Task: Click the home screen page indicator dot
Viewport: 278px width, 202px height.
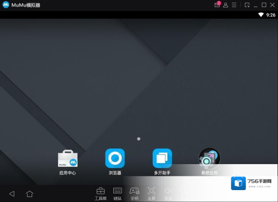Action: click(139, 139)
